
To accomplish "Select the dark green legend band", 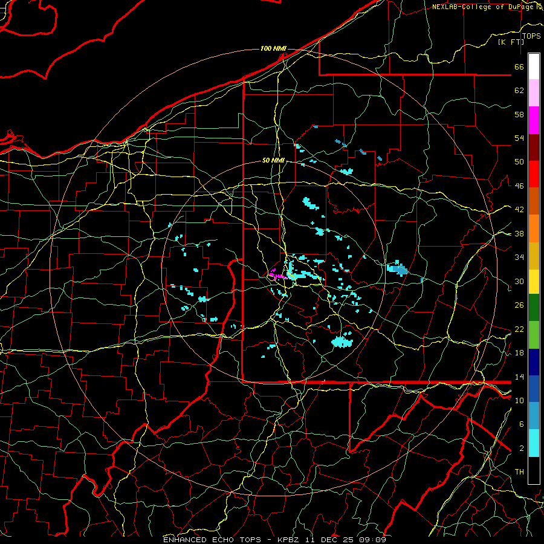I will [534, 308].
